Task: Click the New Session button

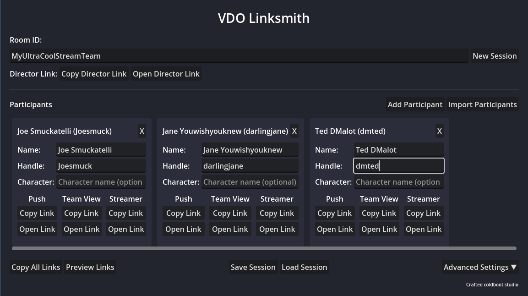Action: tap(495, 56)
